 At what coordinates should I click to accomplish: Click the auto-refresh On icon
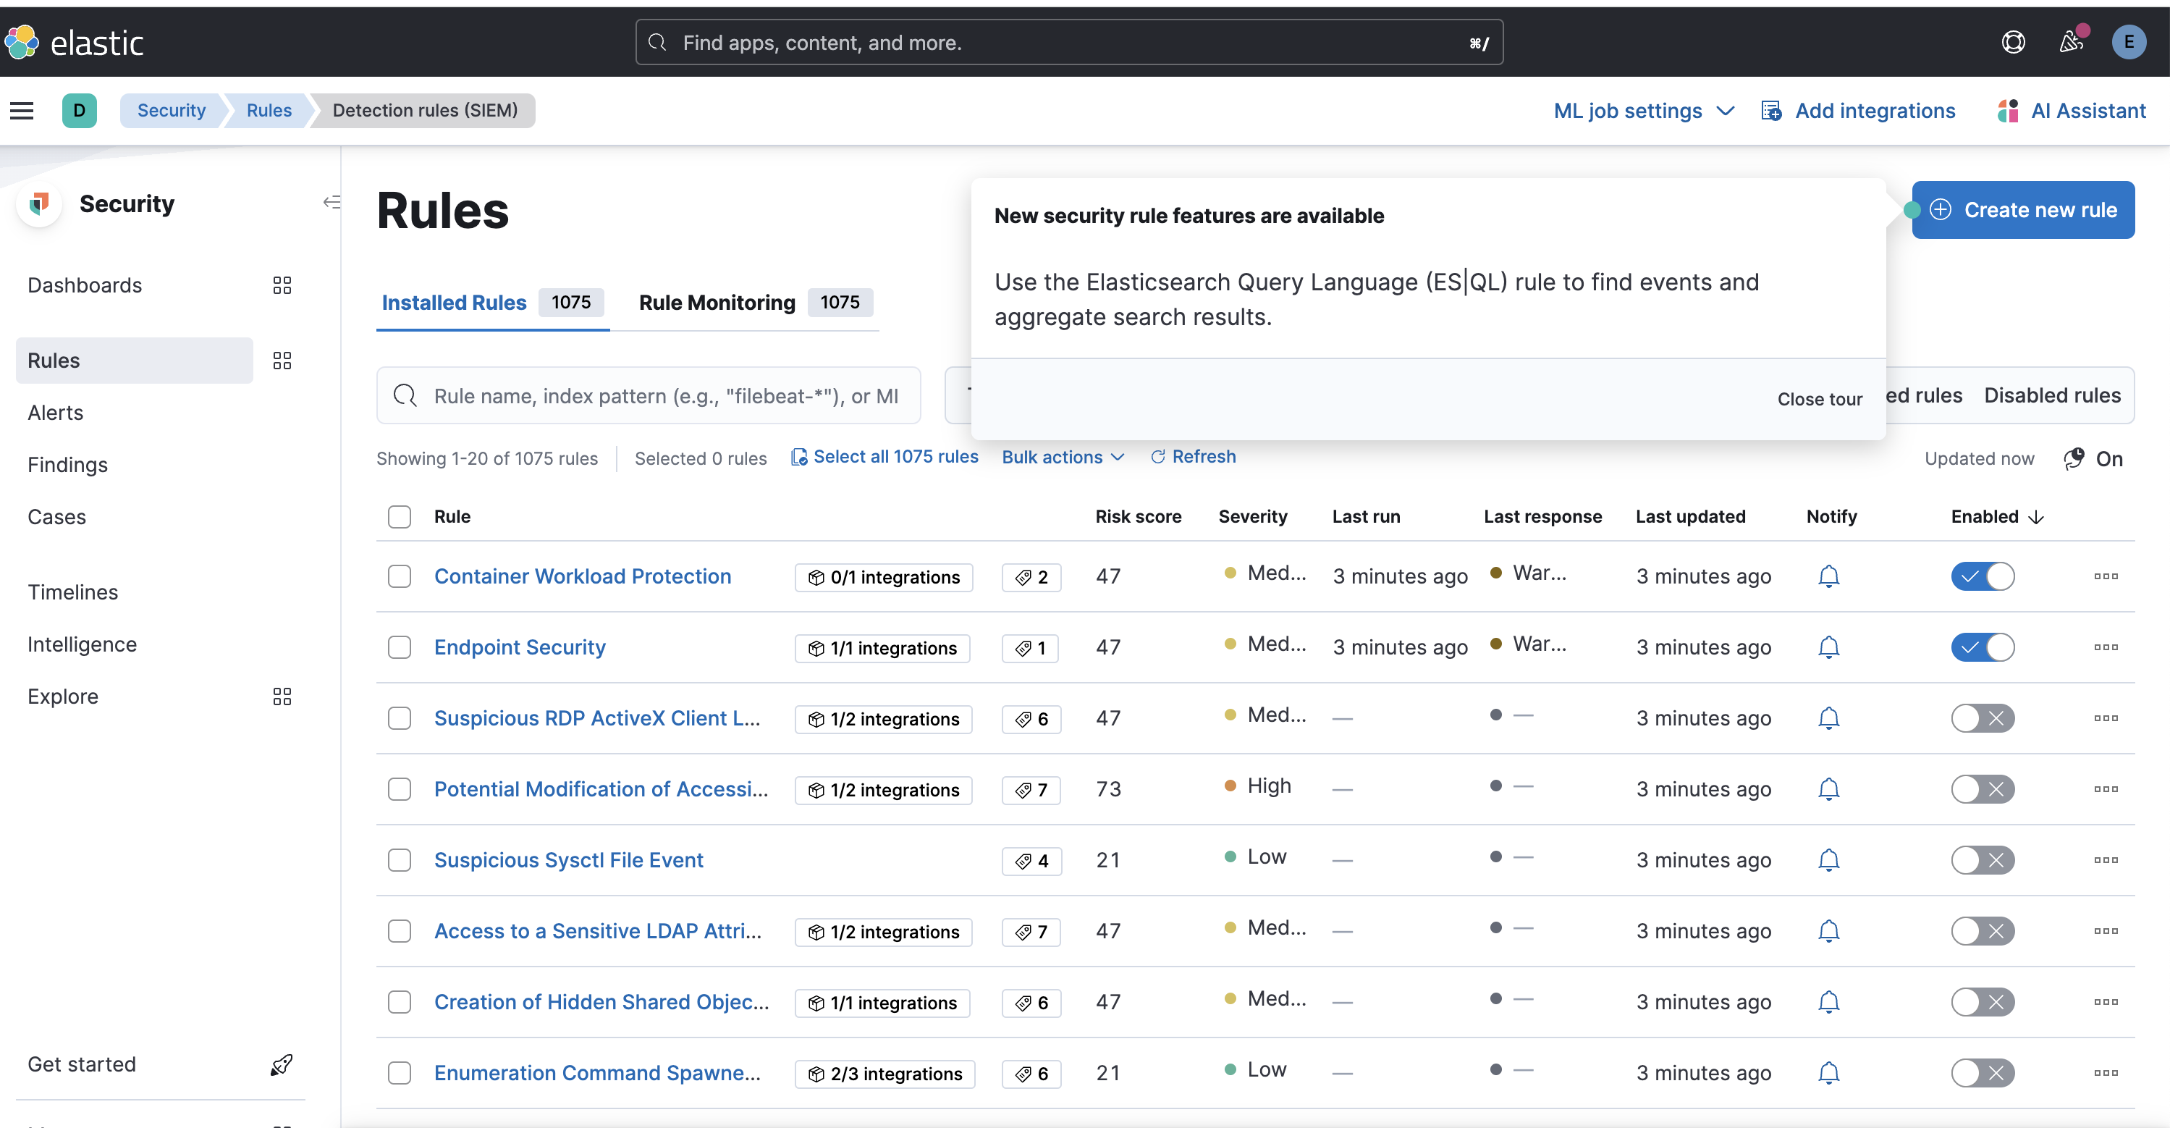pos(2073,459)
